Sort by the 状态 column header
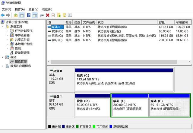 pyautogui.click(x=127, y=22)
